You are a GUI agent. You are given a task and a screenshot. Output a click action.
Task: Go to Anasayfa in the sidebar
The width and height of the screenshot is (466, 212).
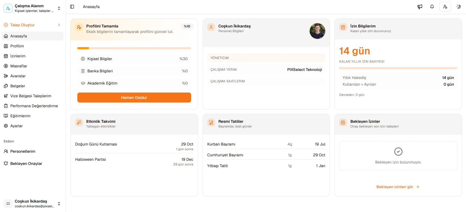point(32,36)
